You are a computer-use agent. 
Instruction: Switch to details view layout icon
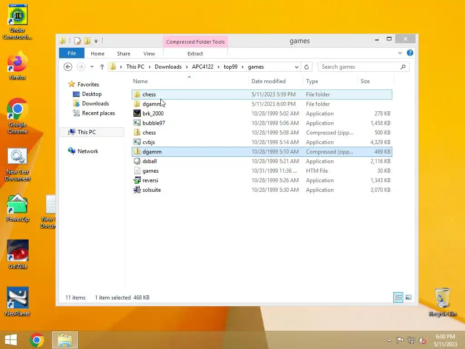398,297
